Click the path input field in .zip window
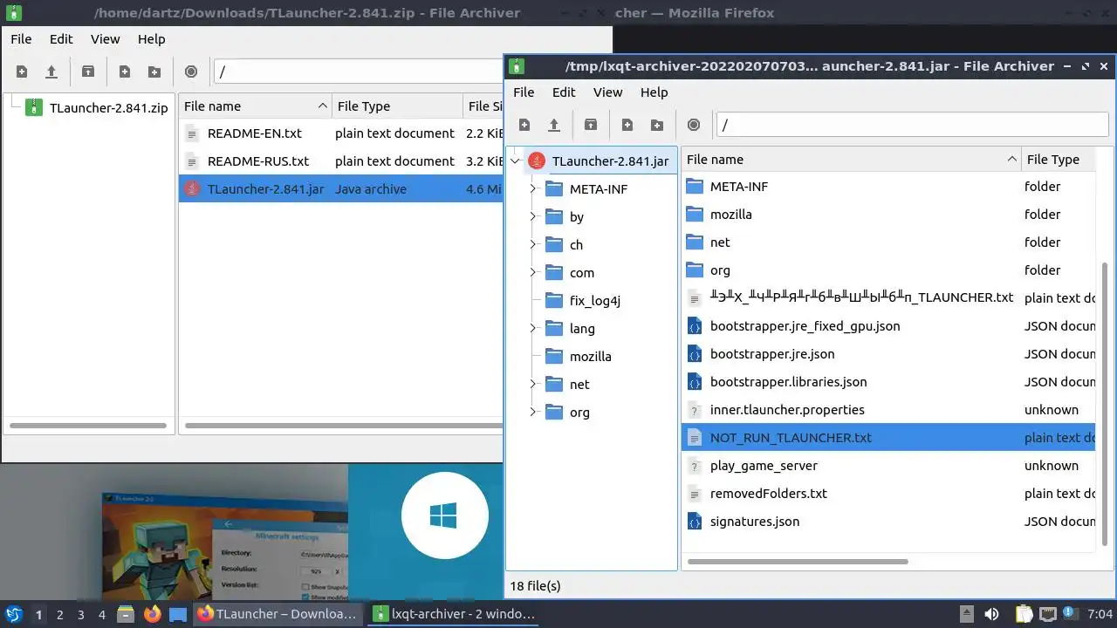Viewport: 1117px width, 628px height. pos(358,72)
